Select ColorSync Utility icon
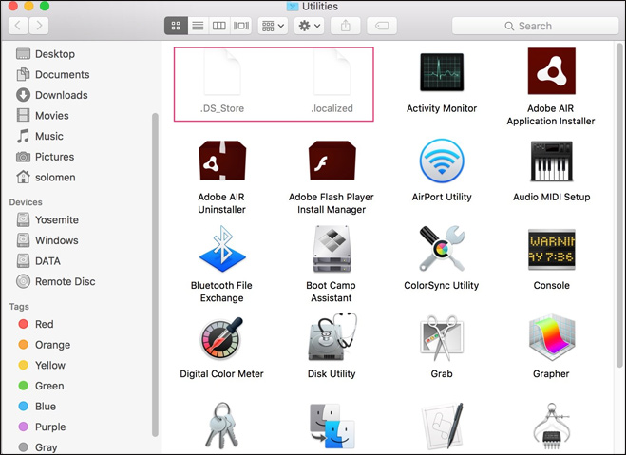626x455 pixels. click(442, 249)
